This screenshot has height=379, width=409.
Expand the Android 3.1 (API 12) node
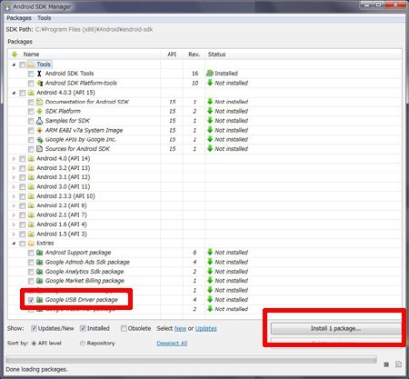[14, 177]
